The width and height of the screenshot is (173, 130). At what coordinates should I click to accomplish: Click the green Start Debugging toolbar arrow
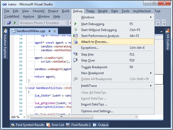point(15,23)
